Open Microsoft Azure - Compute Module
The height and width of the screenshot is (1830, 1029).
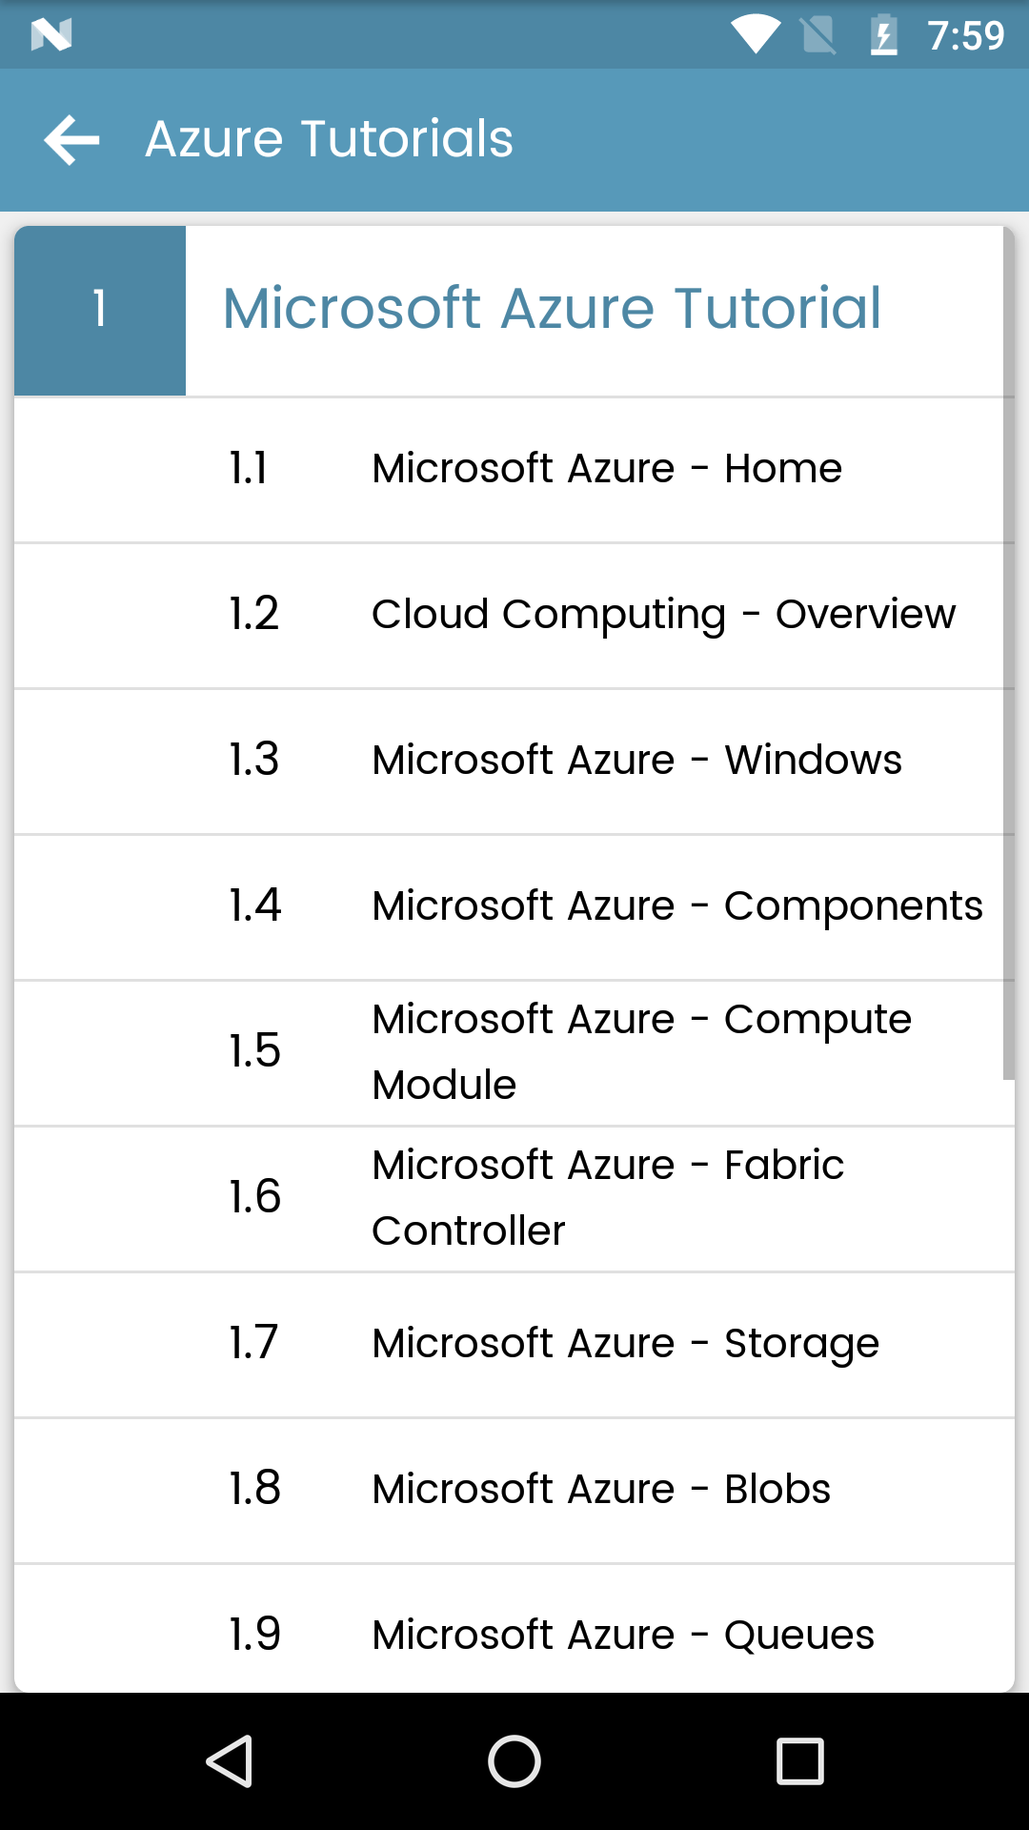coord(514,1053)
